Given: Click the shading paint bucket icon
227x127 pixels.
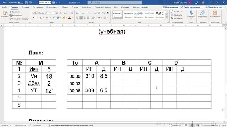Looking at the screenshot, I should coord(99,18).
